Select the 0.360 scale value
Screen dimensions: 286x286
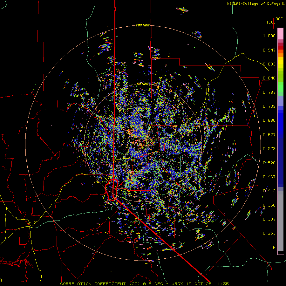click(x=269, y=205)
